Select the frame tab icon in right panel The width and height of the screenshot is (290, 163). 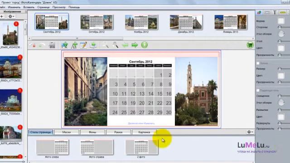click(267, 12)
